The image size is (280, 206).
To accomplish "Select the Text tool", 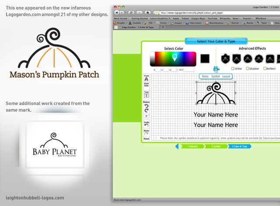I will pyautogui.click(x=147, y=94).
